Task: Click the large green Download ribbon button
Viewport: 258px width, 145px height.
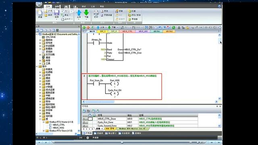Action: tap(86, 12)
